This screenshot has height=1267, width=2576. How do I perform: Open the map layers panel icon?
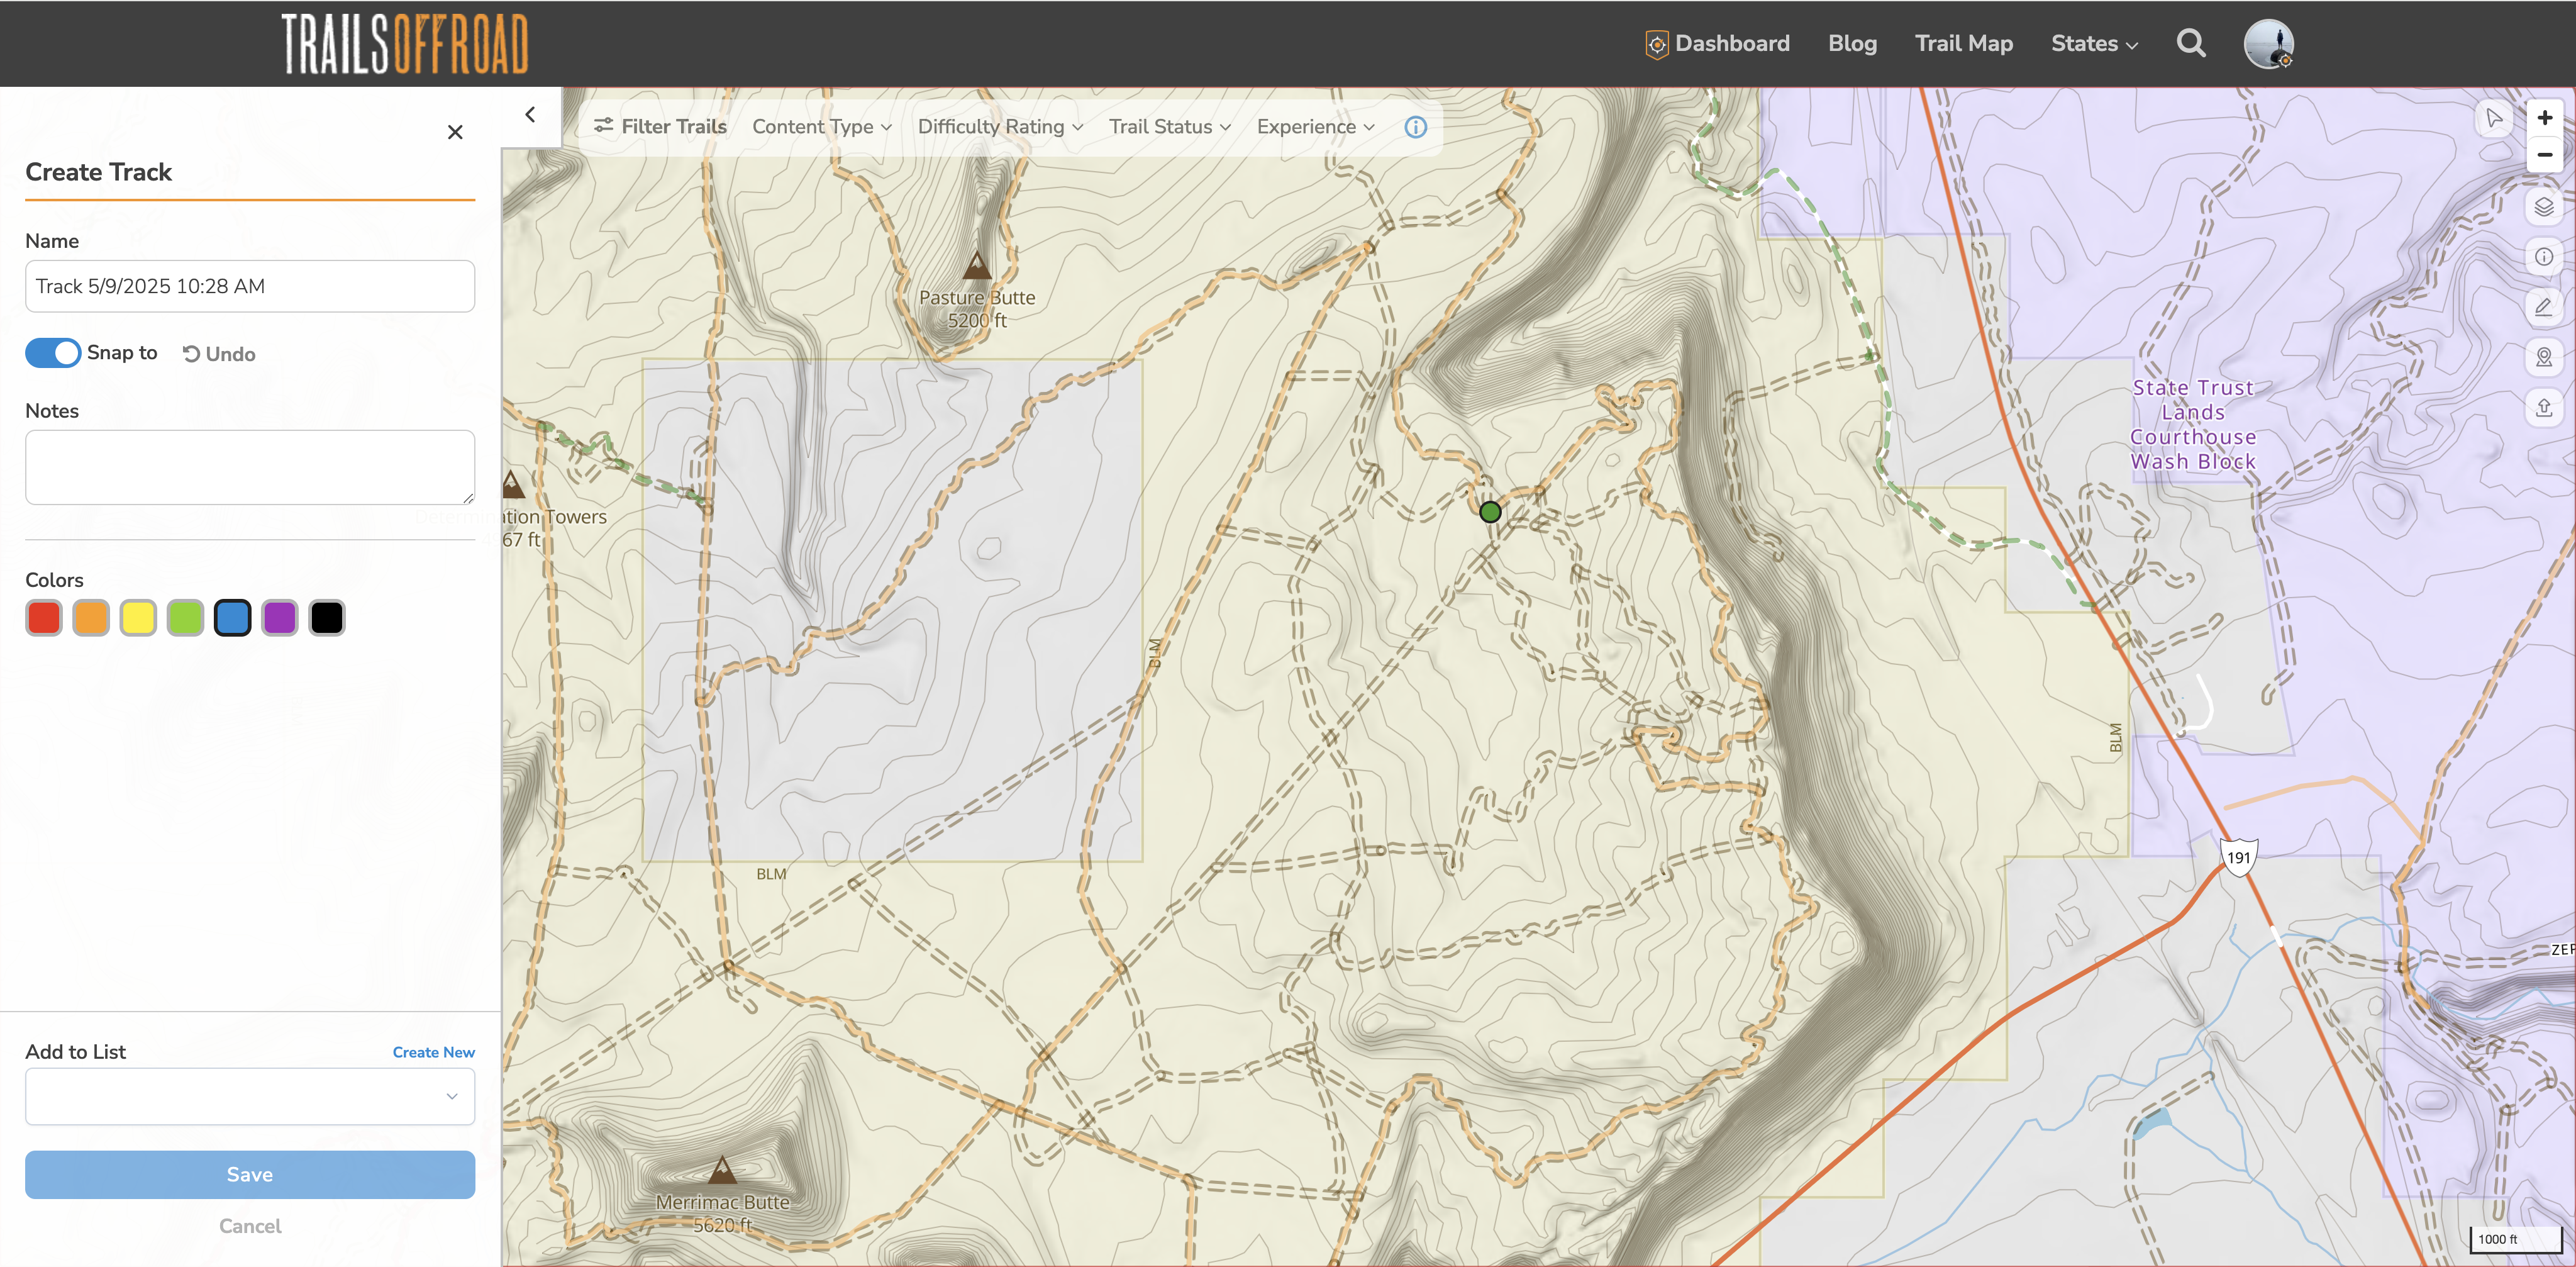(2544, 207)
